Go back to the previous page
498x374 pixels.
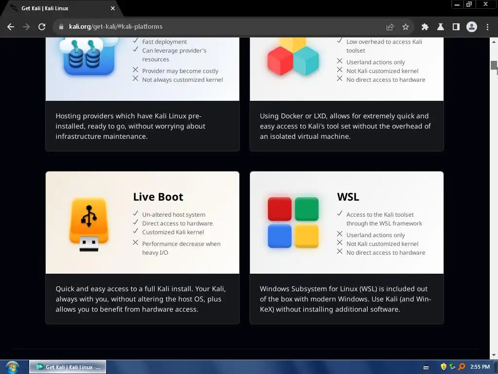pyautogui.click(x=11, y=27)
